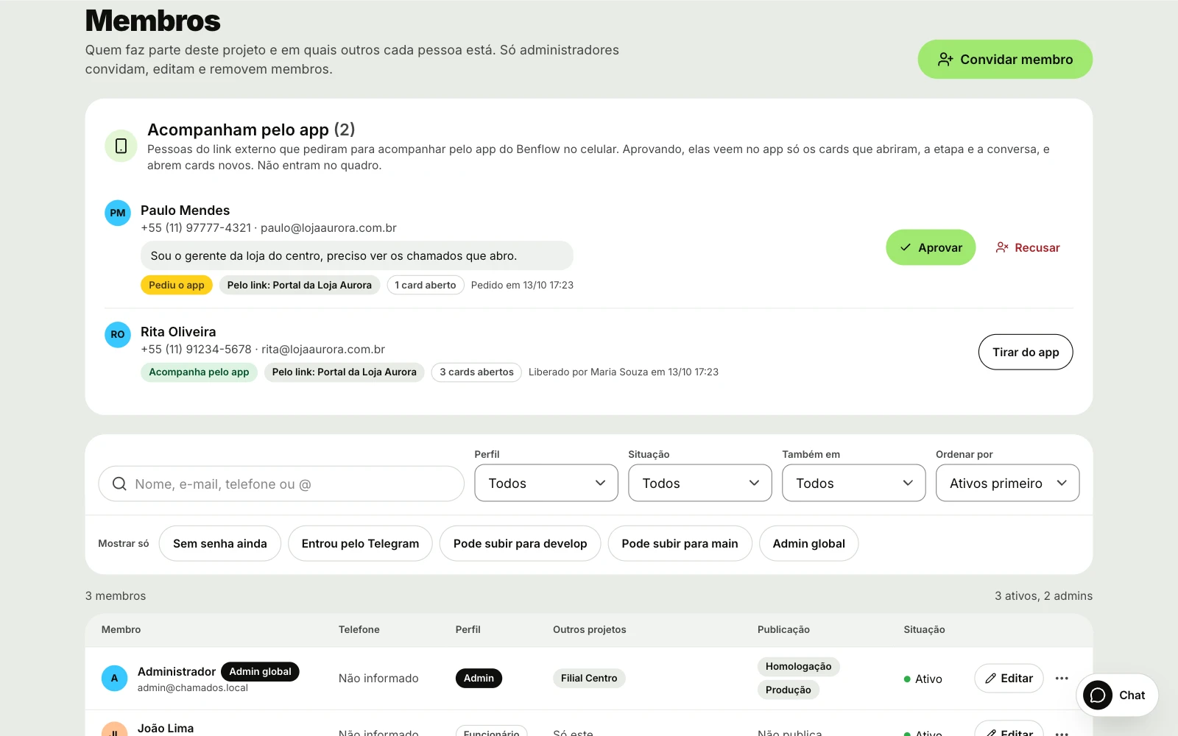Click the phone icon beside Acompanham pelo app
Image resolution: width=1178 pixels, height=736 pixels.
(121, 146)
